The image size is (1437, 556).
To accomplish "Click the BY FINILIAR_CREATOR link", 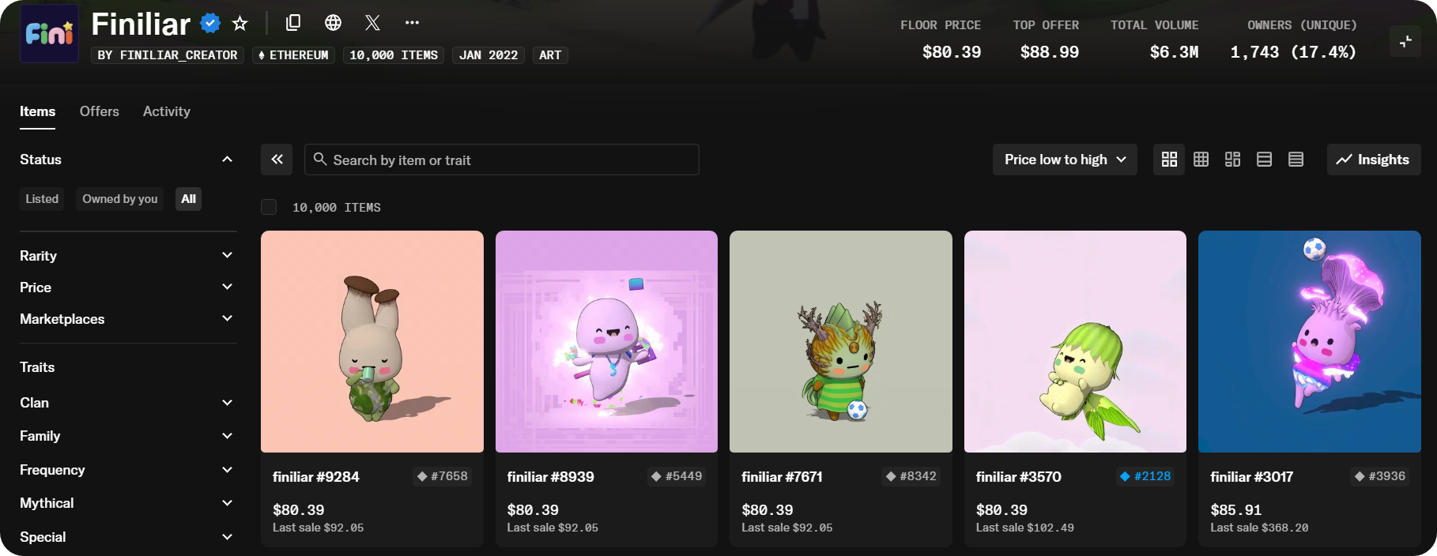I will click(x=168, y=55).
